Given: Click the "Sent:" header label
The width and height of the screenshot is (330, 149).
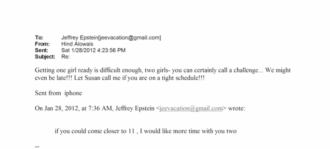Looking at the screenshot, I should click(x=41, y=50).
